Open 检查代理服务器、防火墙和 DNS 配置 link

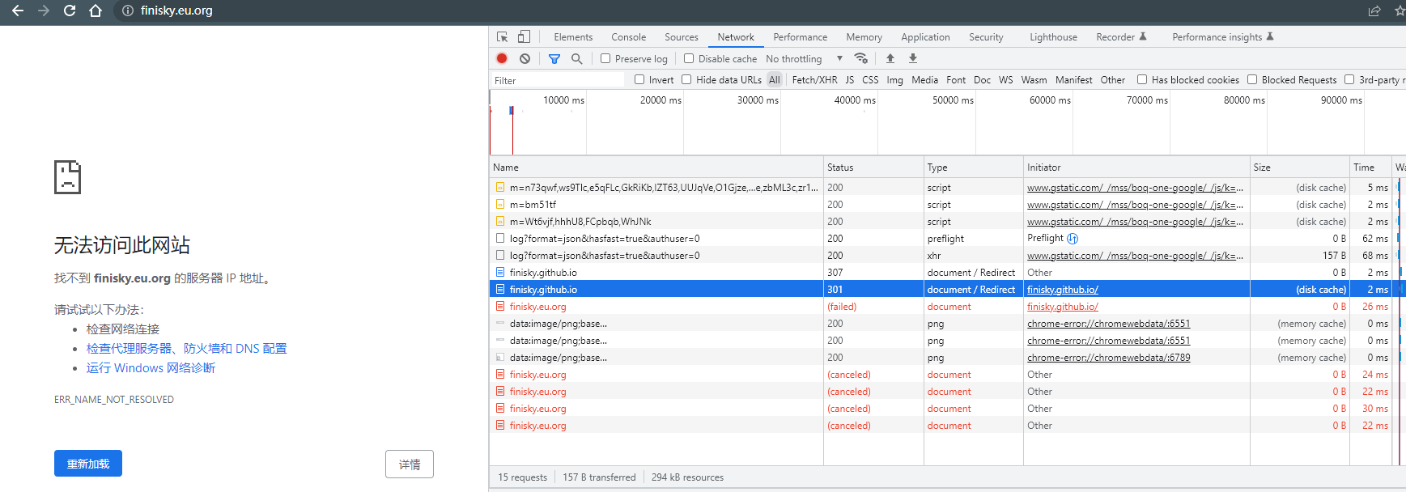[x=187, y=349]
